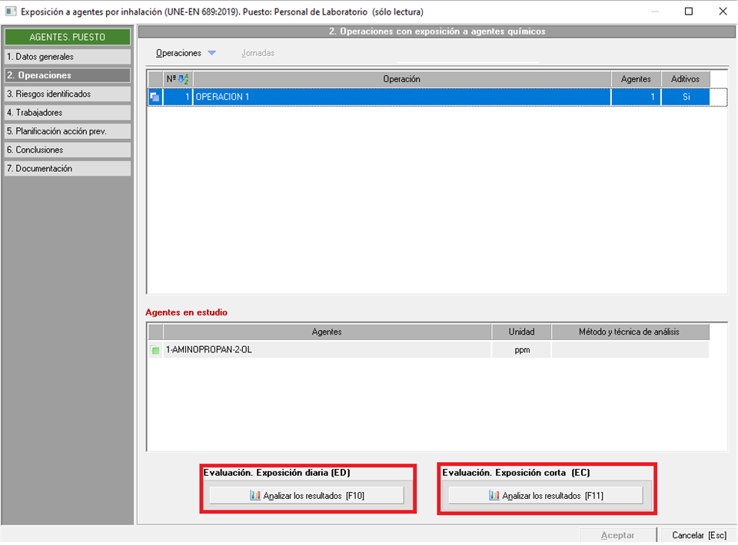Image resolution: width=738 pixels, height=545 pixels.
Task: Click the application icon in the title bar
Action: click(10, 12)
